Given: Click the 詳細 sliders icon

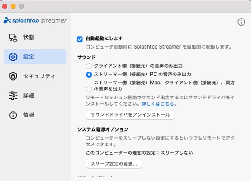Looking at the screenshot, I should point(13,96).
